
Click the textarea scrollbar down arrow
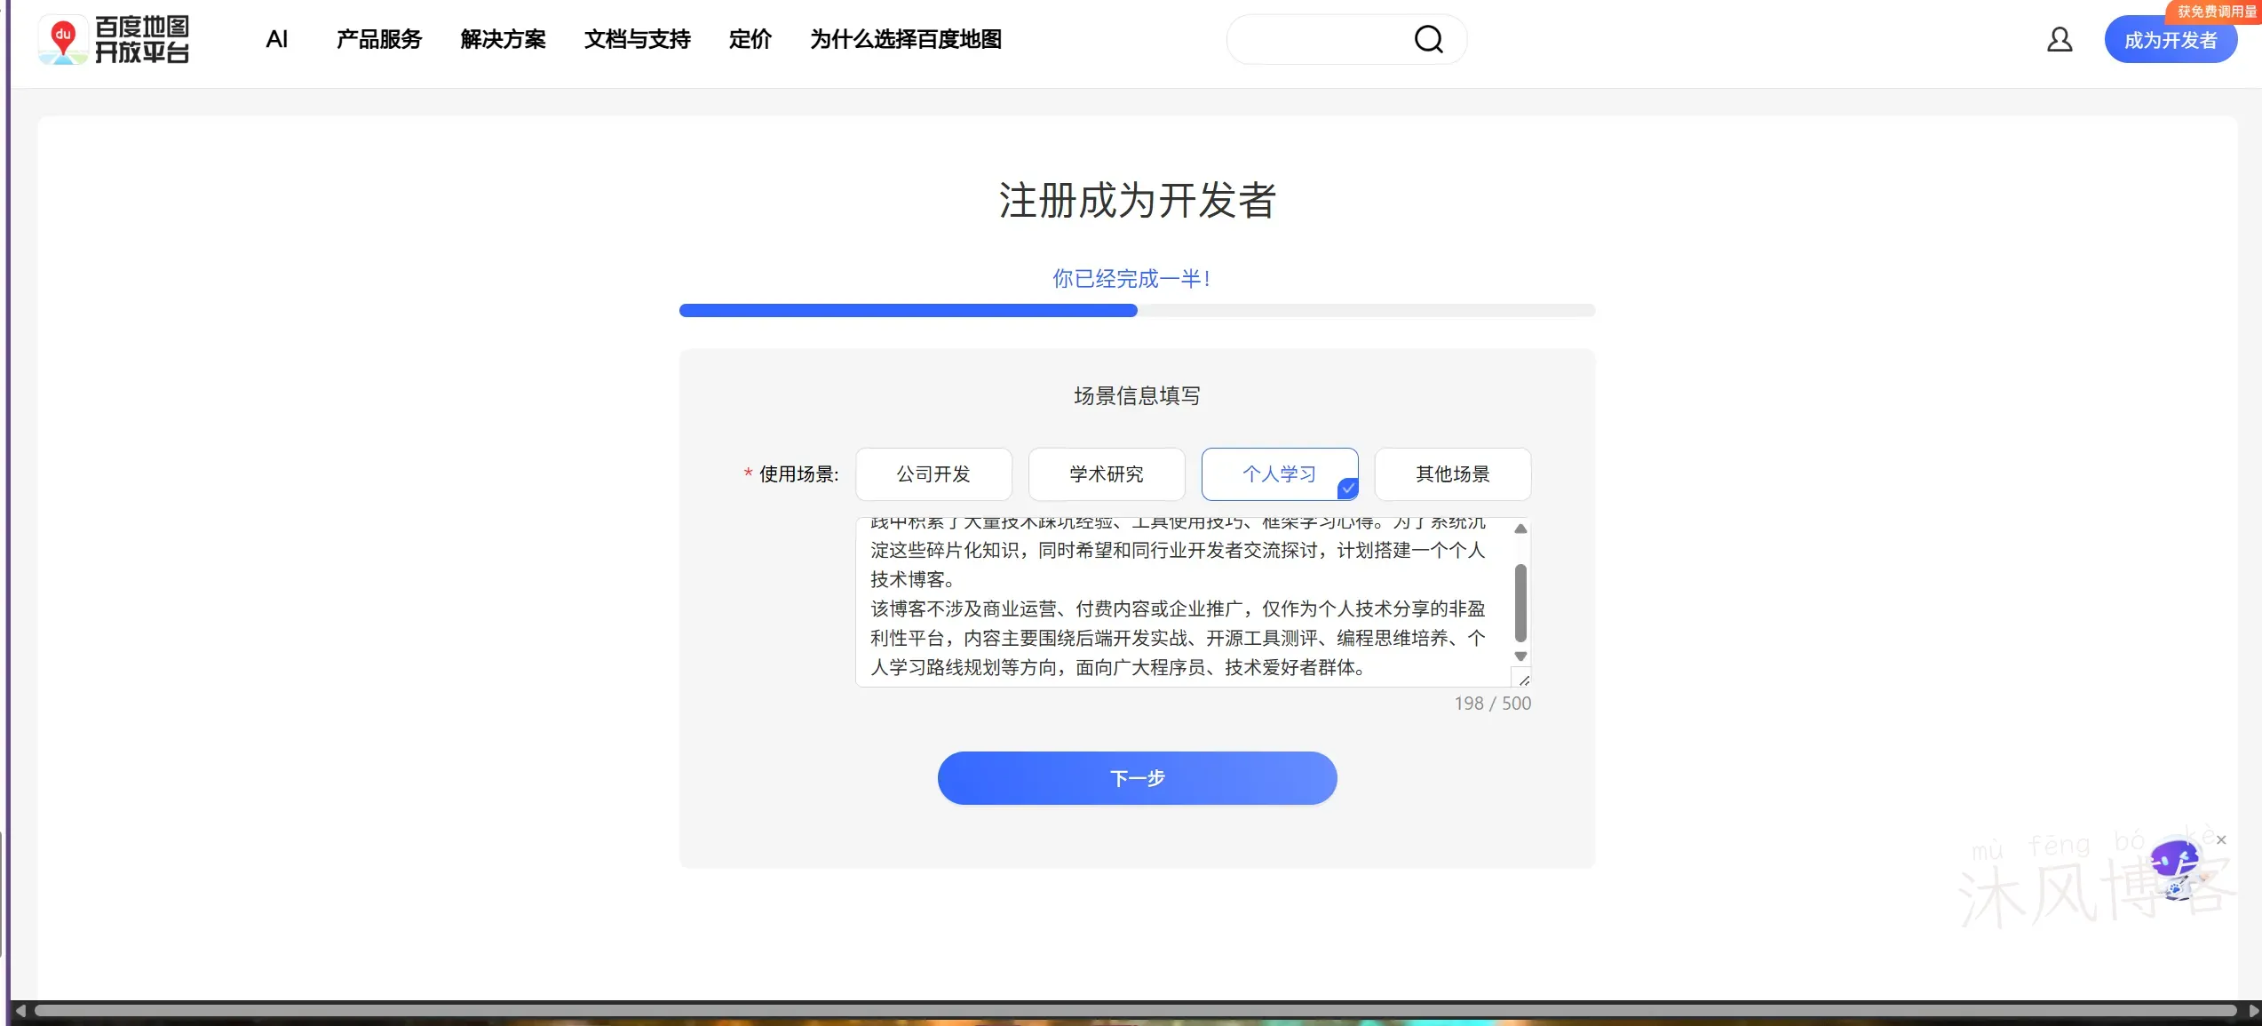coord(1521,656)
